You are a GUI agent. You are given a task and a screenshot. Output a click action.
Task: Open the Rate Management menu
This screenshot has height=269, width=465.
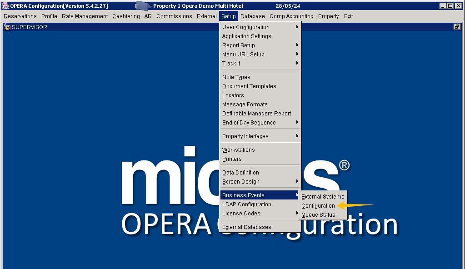click(85, 16)
